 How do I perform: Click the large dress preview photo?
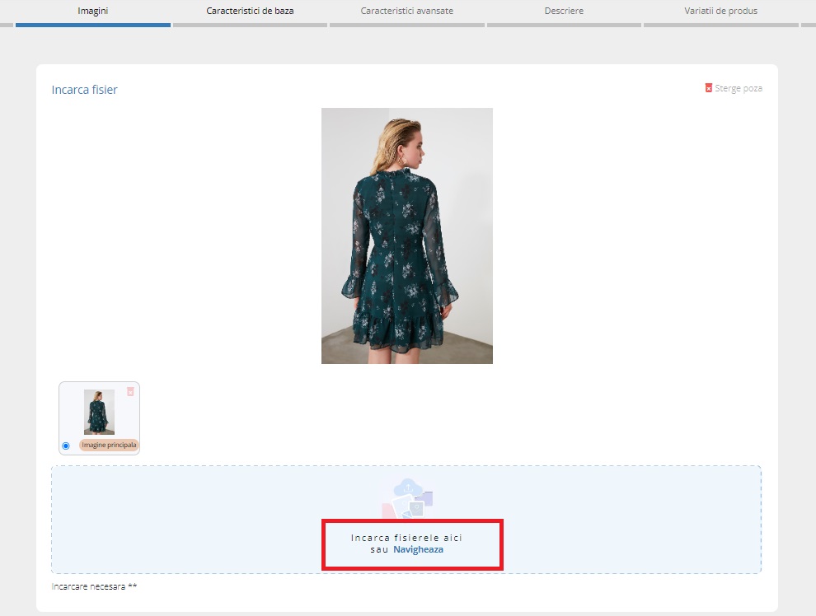(407, 236)
